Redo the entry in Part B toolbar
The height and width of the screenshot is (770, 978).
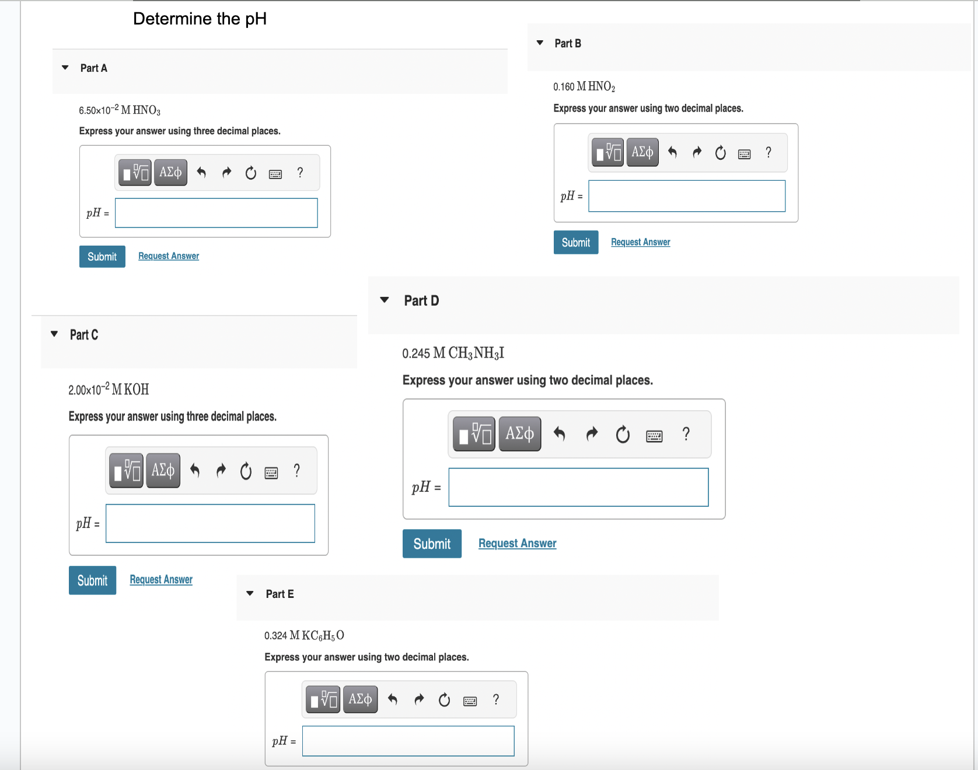(x=697, y=152)
